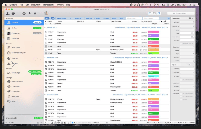
Task: Toggle cleared status of 12/8/16 Hotel
Action: point(46,76)
